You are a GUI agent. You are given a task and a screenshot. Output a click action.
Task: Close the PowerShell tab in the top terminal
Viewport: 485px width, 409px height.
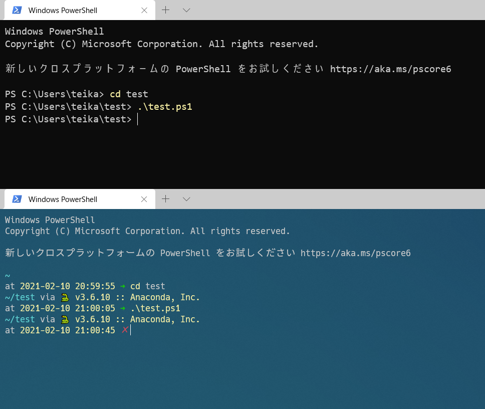tap(144, 10)
